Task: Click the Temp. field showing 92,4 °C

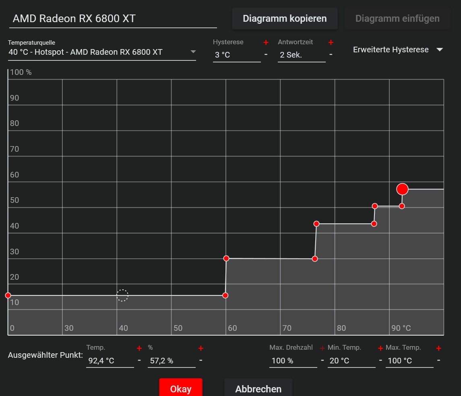Action: (110, 361)
